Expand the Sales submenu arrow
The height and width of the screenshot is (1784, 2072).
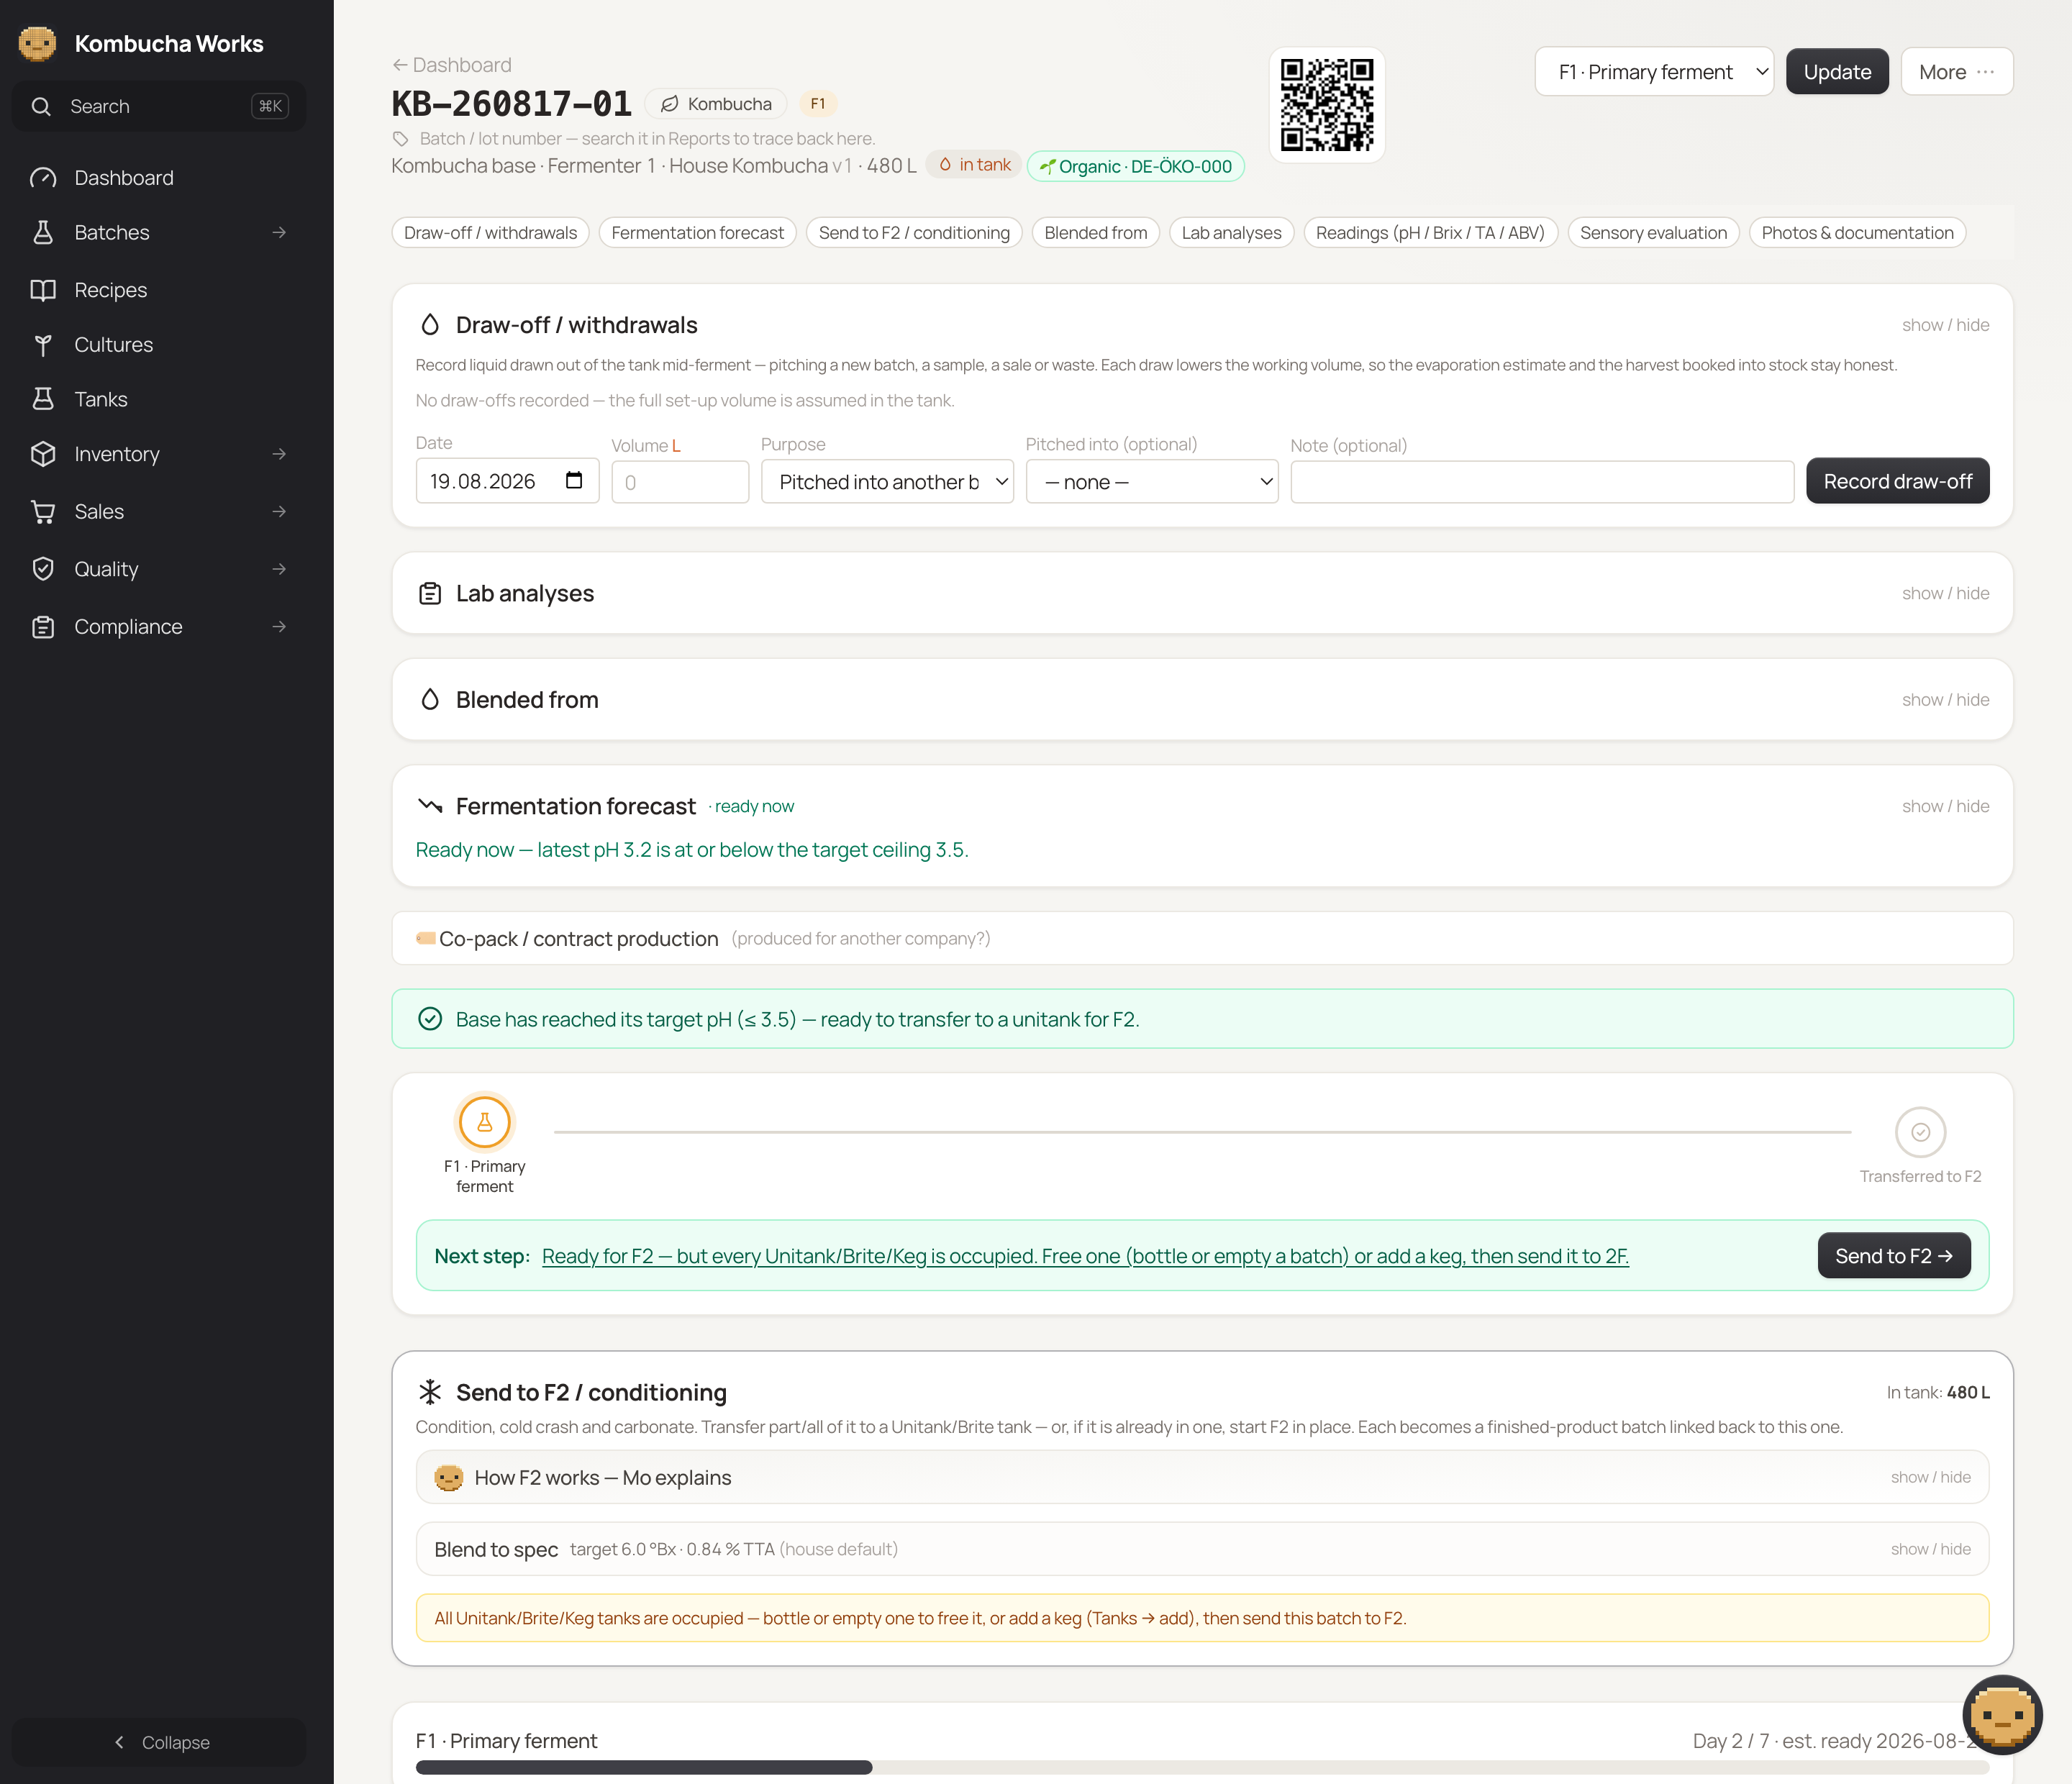pos(279,512)
